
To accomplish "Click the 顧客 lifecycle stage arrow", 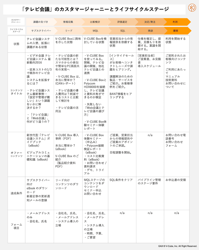I will pos(177,31).
